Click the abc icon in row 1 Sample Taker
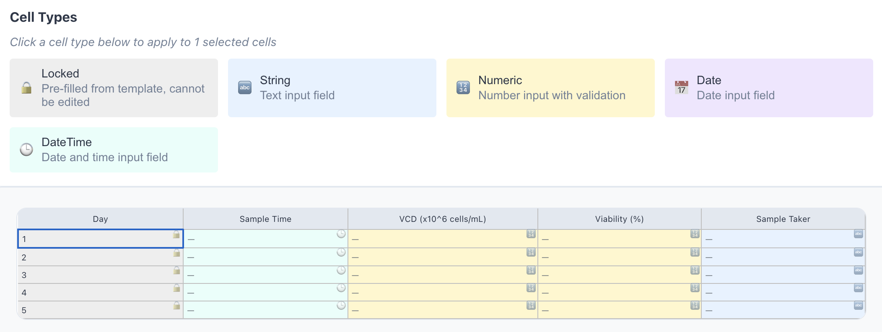 [859, 234]
